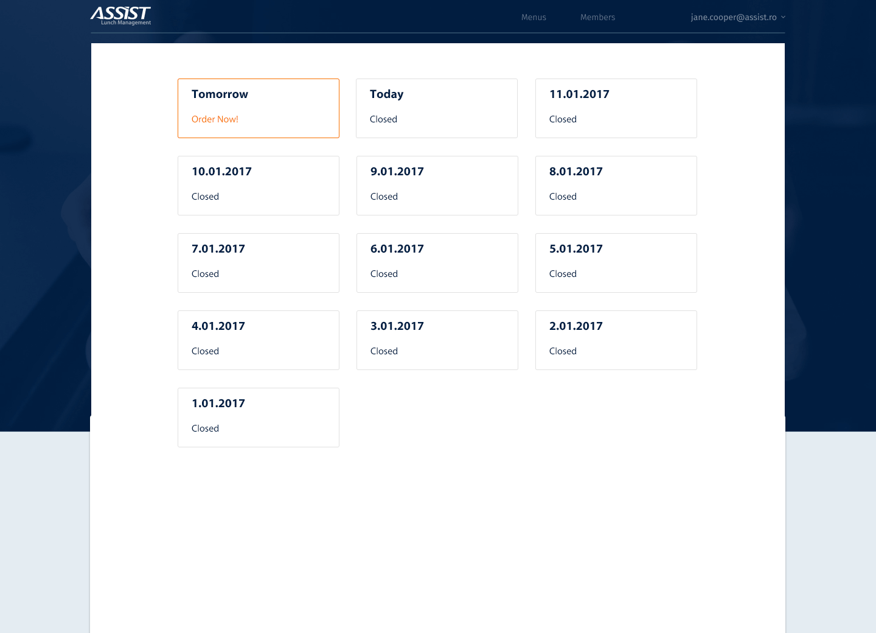Select the 3.01.2017 card
This screenshot has height=633, width=876.
[437, 340]
